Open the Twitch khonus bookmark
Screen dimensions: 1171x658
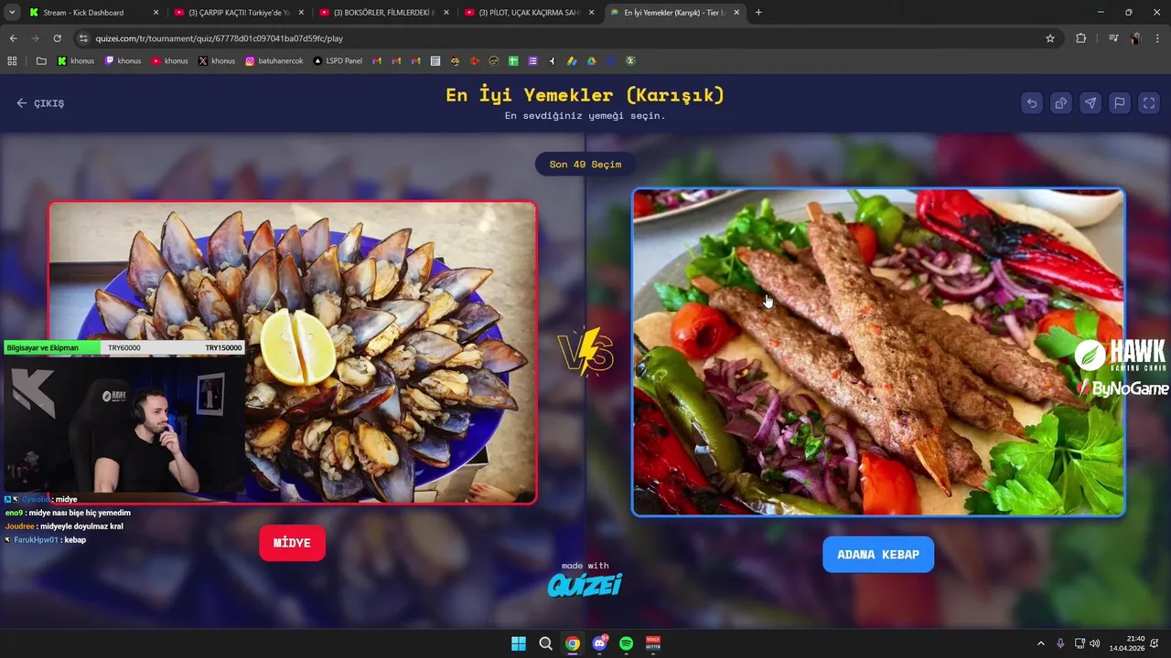point(123,61)
